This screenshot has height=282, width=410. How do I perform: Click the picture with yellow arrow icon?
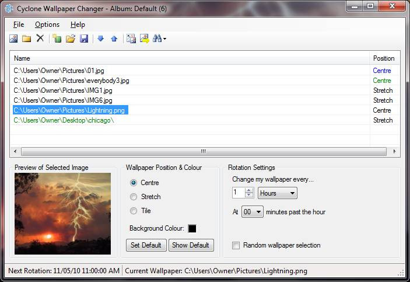tap(144, 39)
